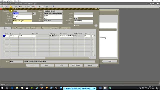
Task: Click the Currency button
Action: [x=47, y=65]
